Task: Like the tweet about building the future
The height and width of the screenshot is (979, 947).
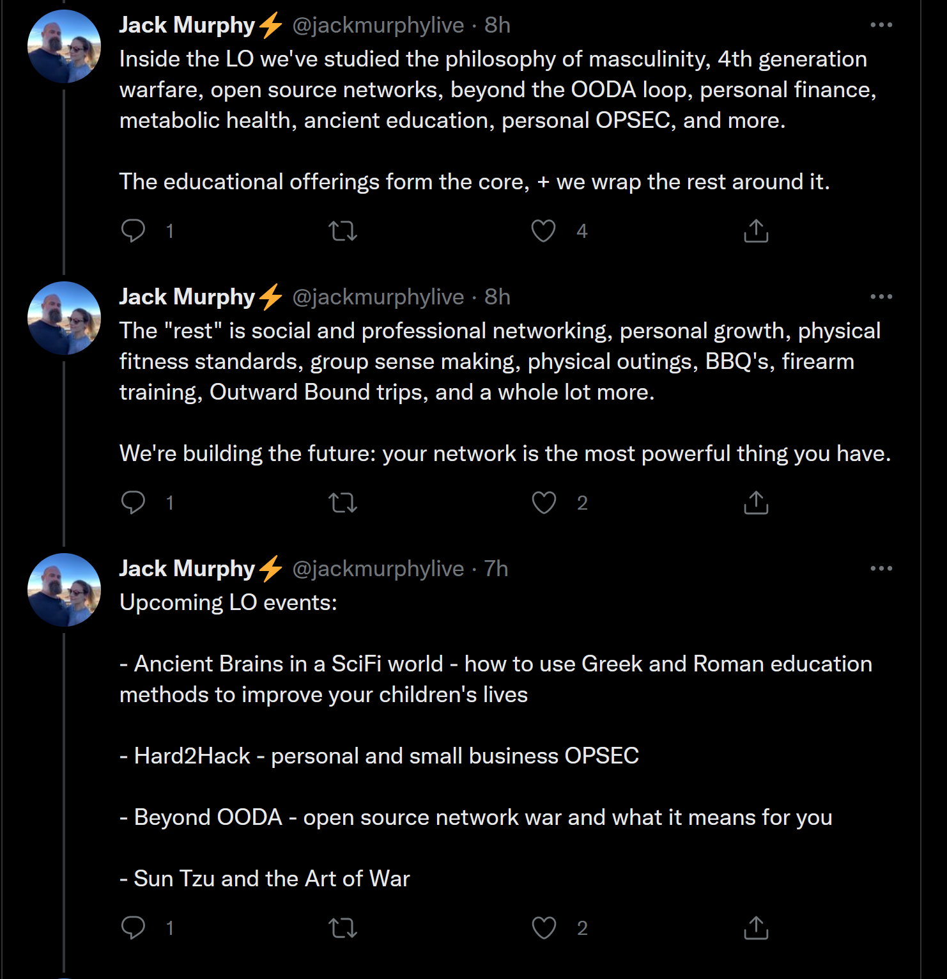Action: tap(544, 503)
